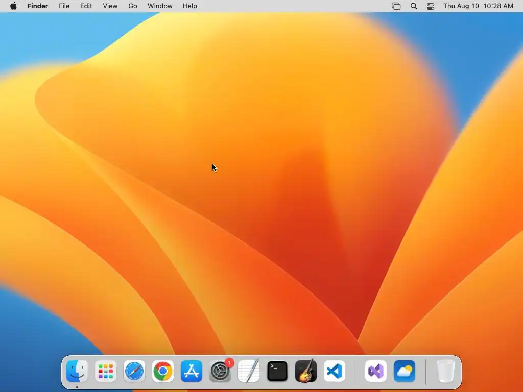The image size is (523, 392).
Task: Open the Window menu
Action: [x=160, y=6]
